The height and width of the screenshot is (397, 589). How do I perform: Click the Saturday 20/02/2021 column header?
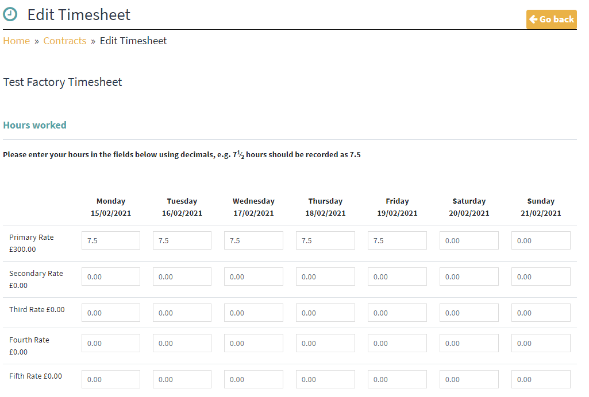tap(469, 207)
